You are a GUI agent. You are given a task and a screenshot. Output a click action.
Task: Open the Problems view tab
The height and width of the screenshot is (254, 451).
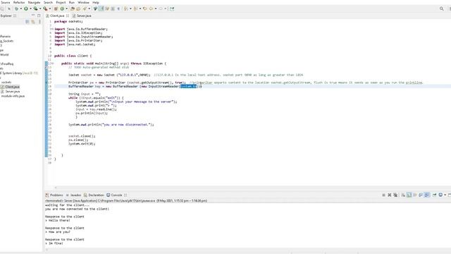click(x=54, y=195)
